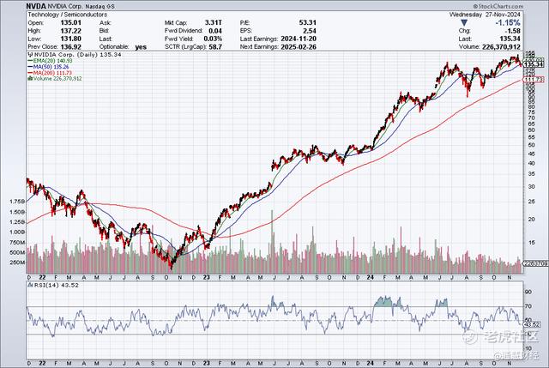Click the High value 137.22
This screenshot has height=368, width=549.
point(70,31)
